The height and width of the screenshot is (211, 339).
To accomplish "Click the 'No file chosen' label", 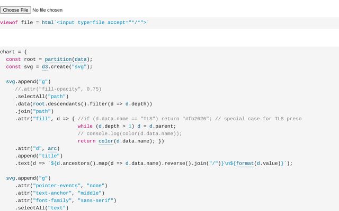I will [47, 9].
